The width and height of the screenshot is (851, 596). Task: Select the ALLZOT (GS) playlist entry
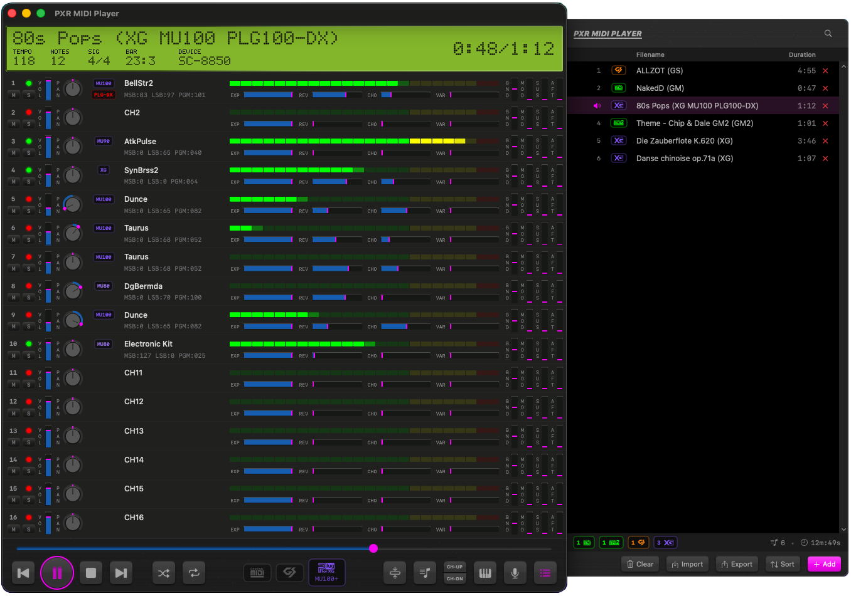pyautogui.click(x=660, y=71)
